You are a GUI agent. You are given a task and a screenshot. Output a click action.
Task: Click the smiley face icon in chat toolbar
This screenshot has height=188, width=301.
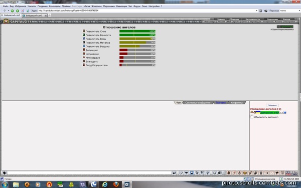214,173
